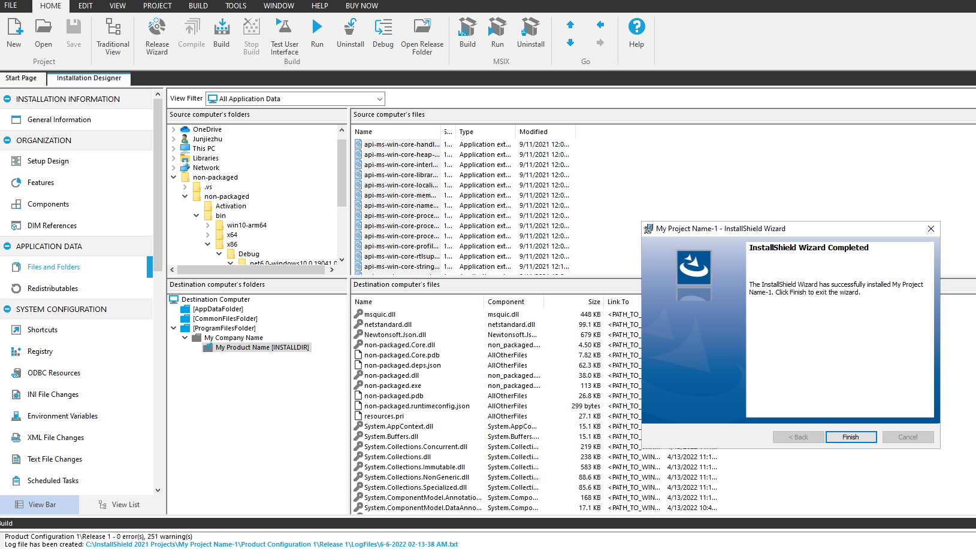Run the release from the Build group
Image resolution: width=976 pixels, height=549 pixels.
click(317, 34)
